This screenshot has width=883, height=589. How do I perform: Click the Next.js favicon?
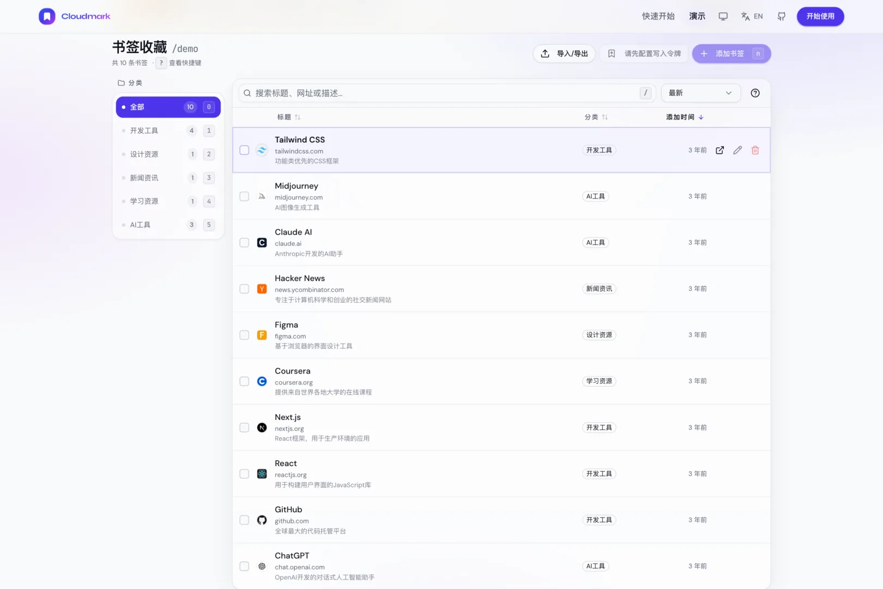coord(262,428)
